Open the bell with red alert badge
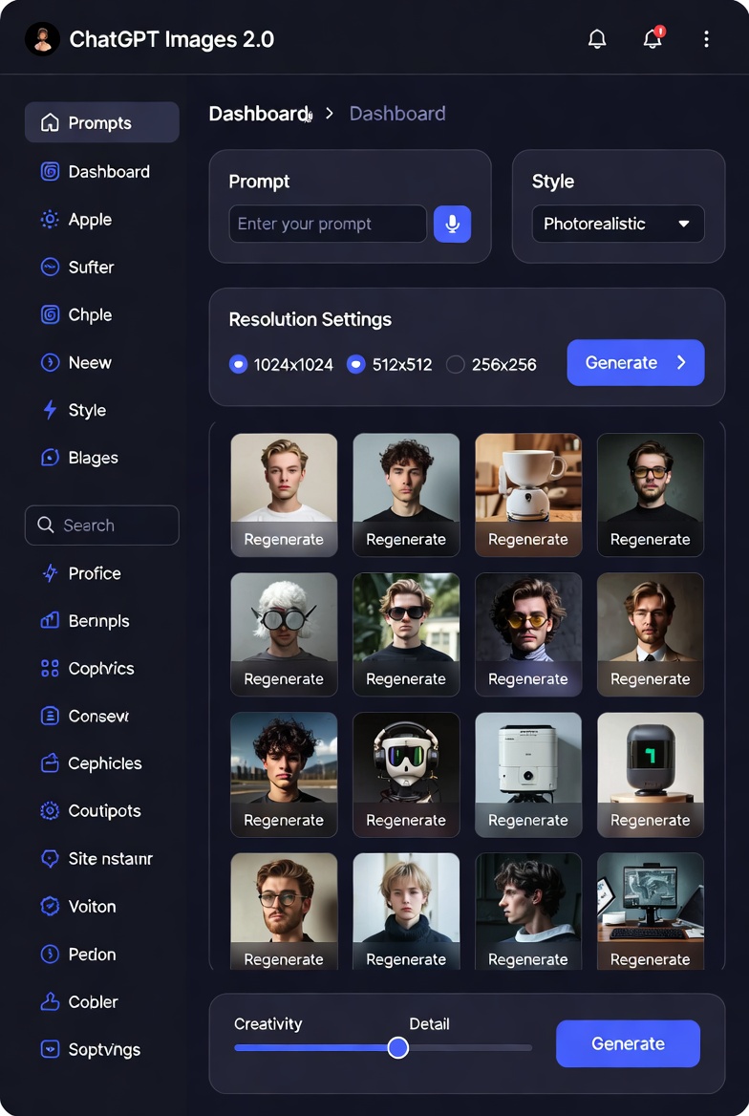The image size is (749, 1116). click(653, 37)
